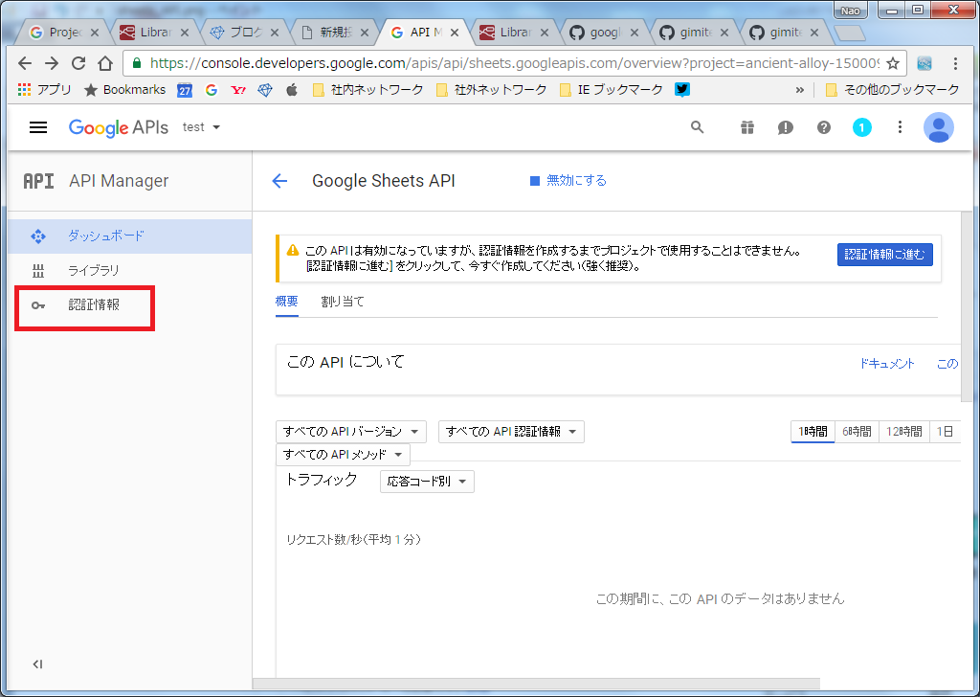Open the 応答コード別 dropdown
980x697 pixels.
[x=427, y=482]
